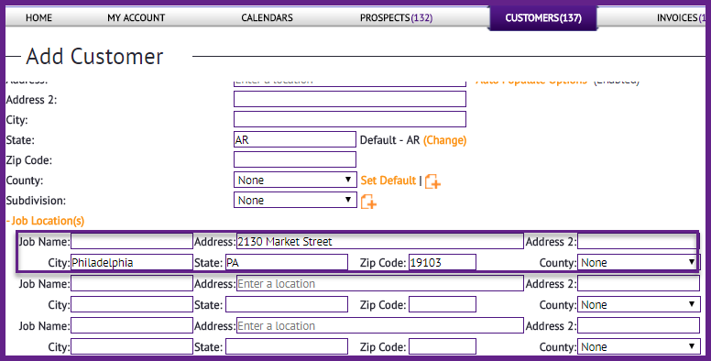711x361 pixels.
Task: Open the INVOICES tab
Action: pos(681,17)
